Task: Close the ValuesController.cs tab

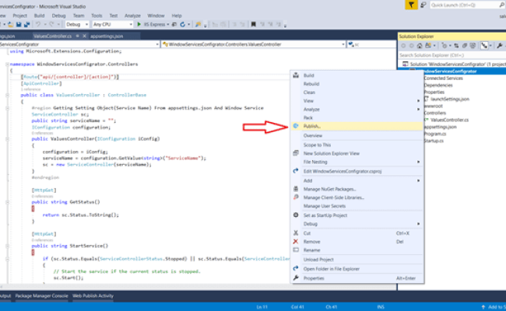Action: coord(84,36)
